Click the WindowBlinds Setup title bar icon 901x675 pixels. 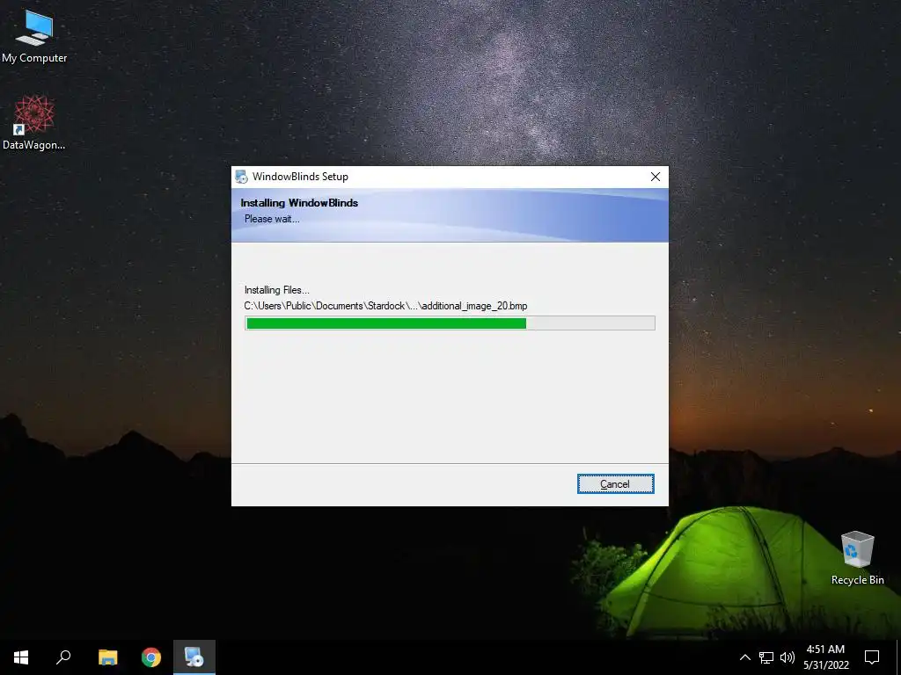[x=241, y=177]
